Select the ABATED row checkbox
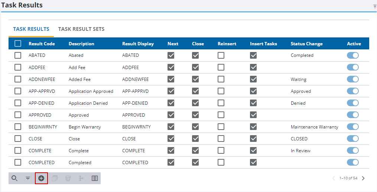This screenshot has height=192, width=377. click(x=18, y=55)
